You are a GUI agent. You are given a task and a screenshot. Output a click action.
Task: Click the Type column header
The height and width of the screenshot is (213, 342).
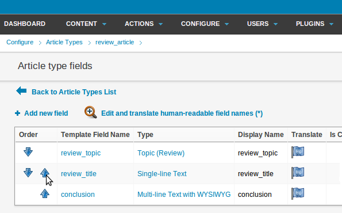pyautogui.click(x=145, y=135)
